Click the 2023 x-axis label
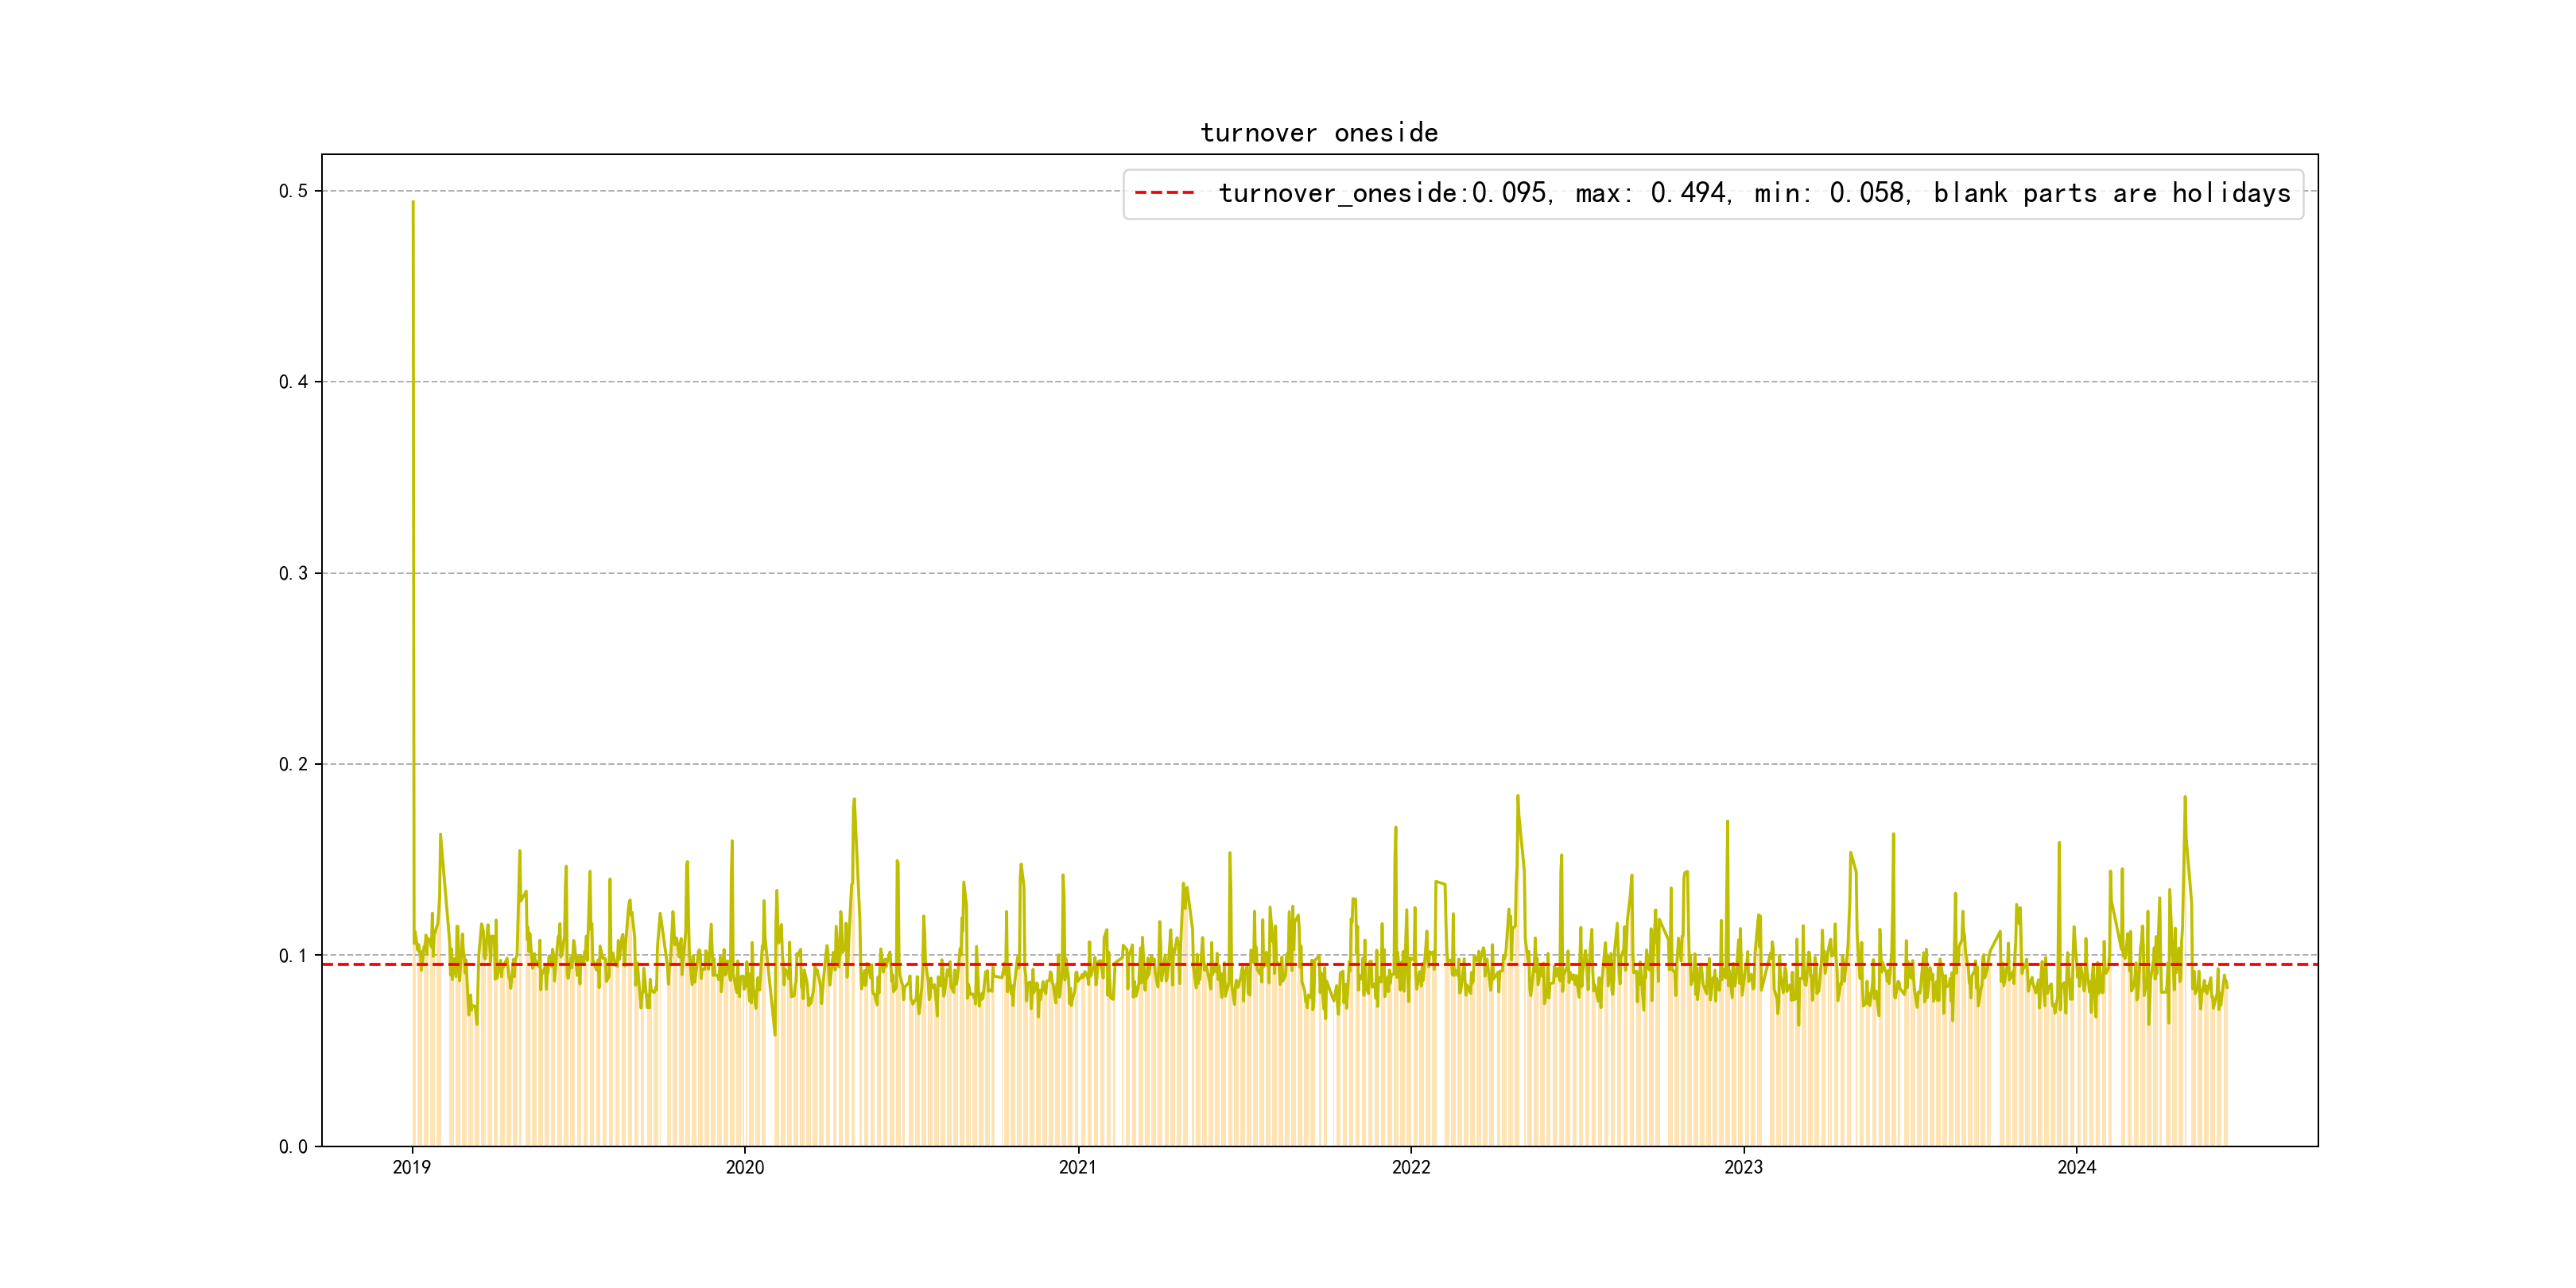This screenshot has height=1288, width=2576. click(1743, 1167)
